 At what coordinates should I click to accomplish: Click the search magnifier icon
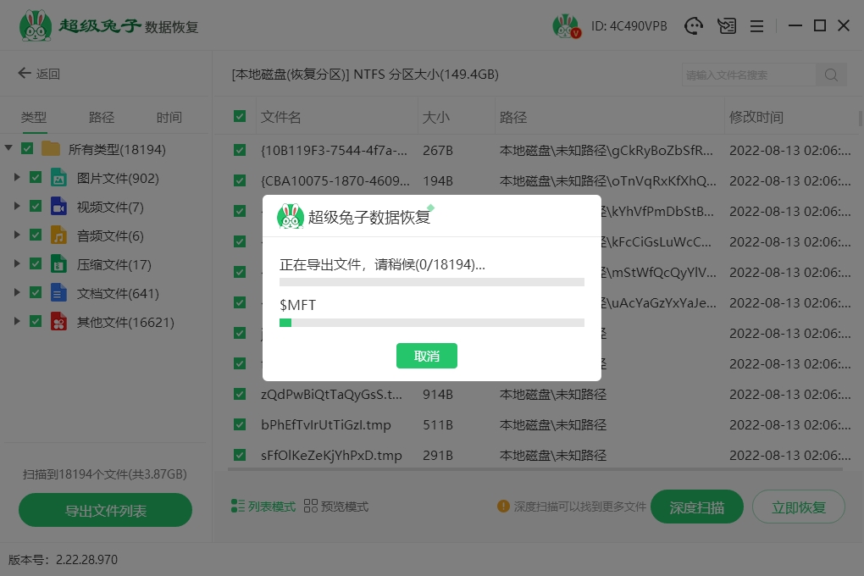point(831,75)
